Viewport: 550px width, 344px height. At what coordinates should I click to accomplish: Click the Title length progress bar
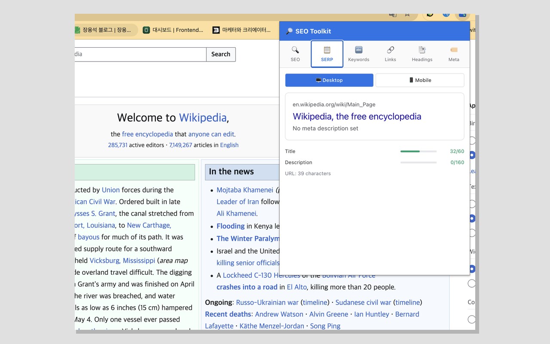(419, 151)
